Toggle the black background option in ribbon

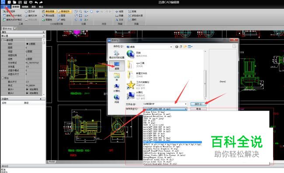tap(48, 11)
